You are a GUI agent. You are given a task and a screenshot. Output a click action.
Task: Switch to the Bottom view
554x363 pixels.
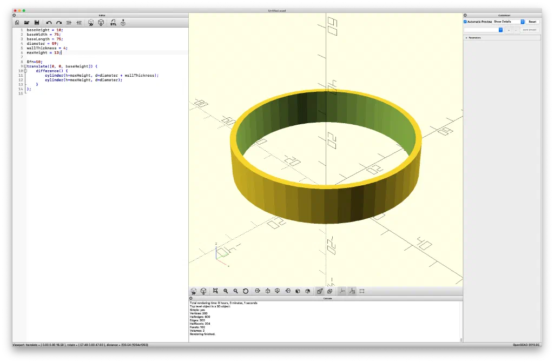coord(278,291)
